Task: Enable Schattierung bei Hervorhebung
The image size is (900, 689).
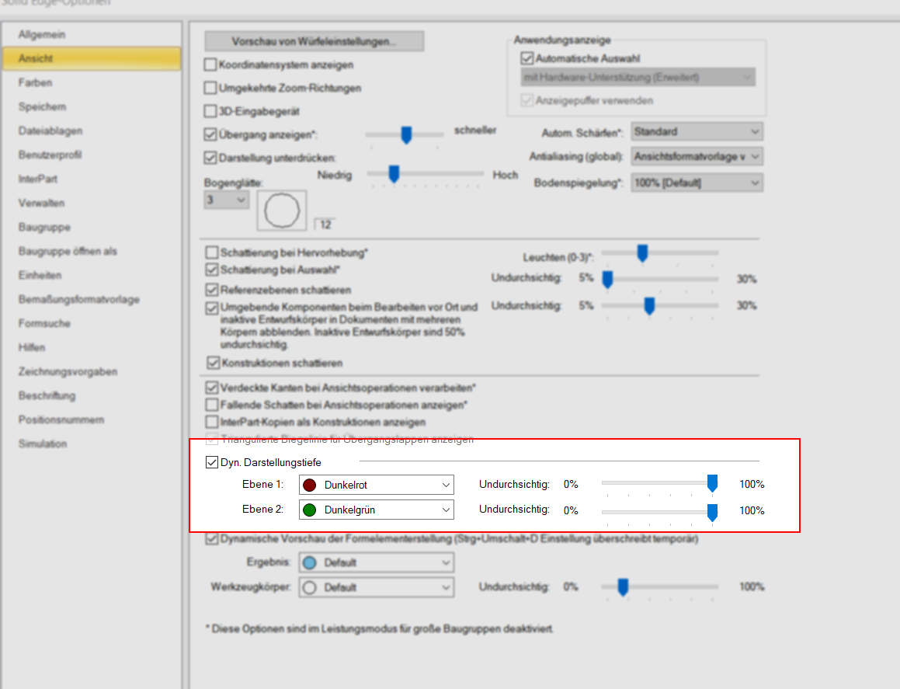Action: pyautogui.click(x=212, y=252)
